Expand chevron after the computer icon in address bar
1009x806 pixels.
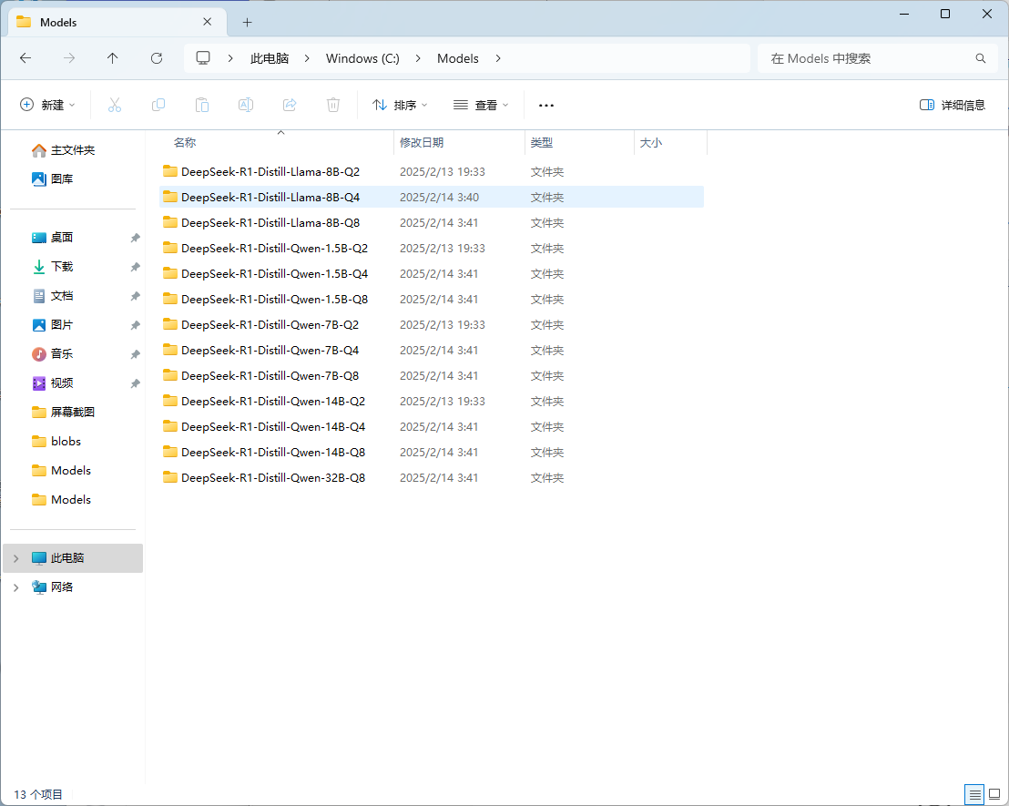click(x=230, y=58)
